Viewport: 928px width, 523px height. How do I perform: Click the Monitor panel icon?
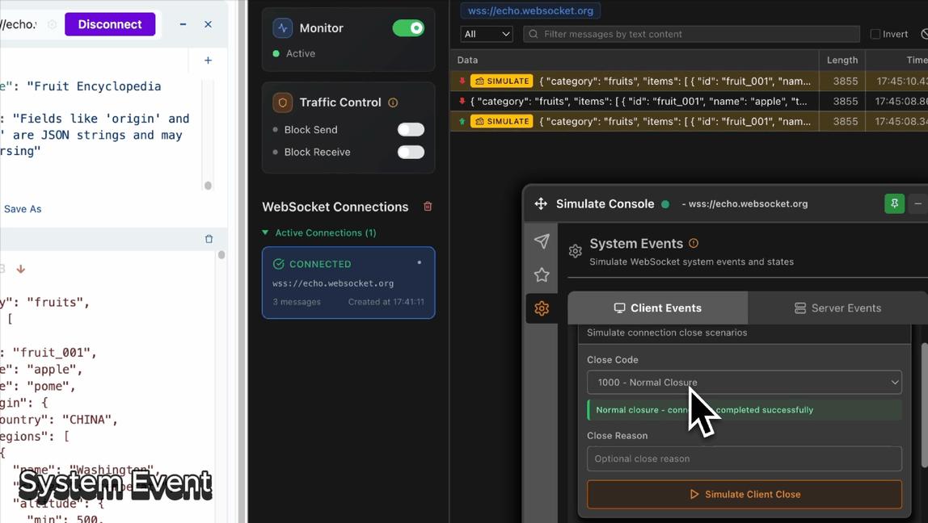click(282, 27)
